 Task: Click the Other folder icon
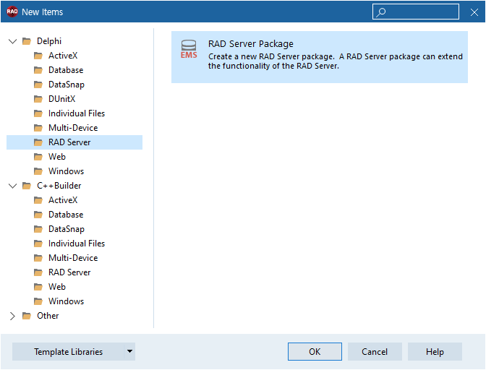click(x=27, y=316)
